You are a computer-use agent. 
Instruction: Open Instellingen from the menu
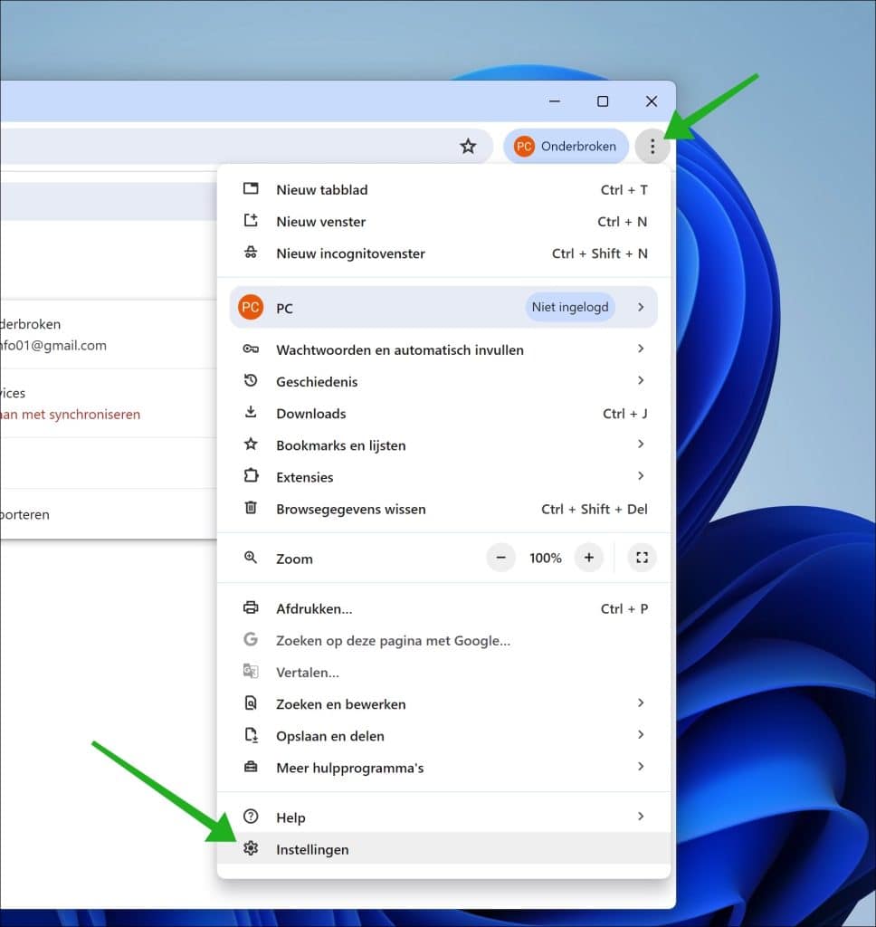[444, 849]
